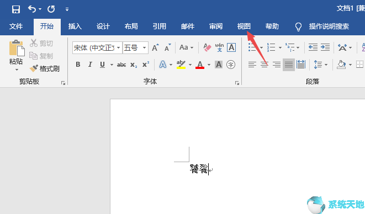Customize the Quick Access Toolbar
This screenshot has width=365, height=214.
pyautogui.click(x=67, y=9)
